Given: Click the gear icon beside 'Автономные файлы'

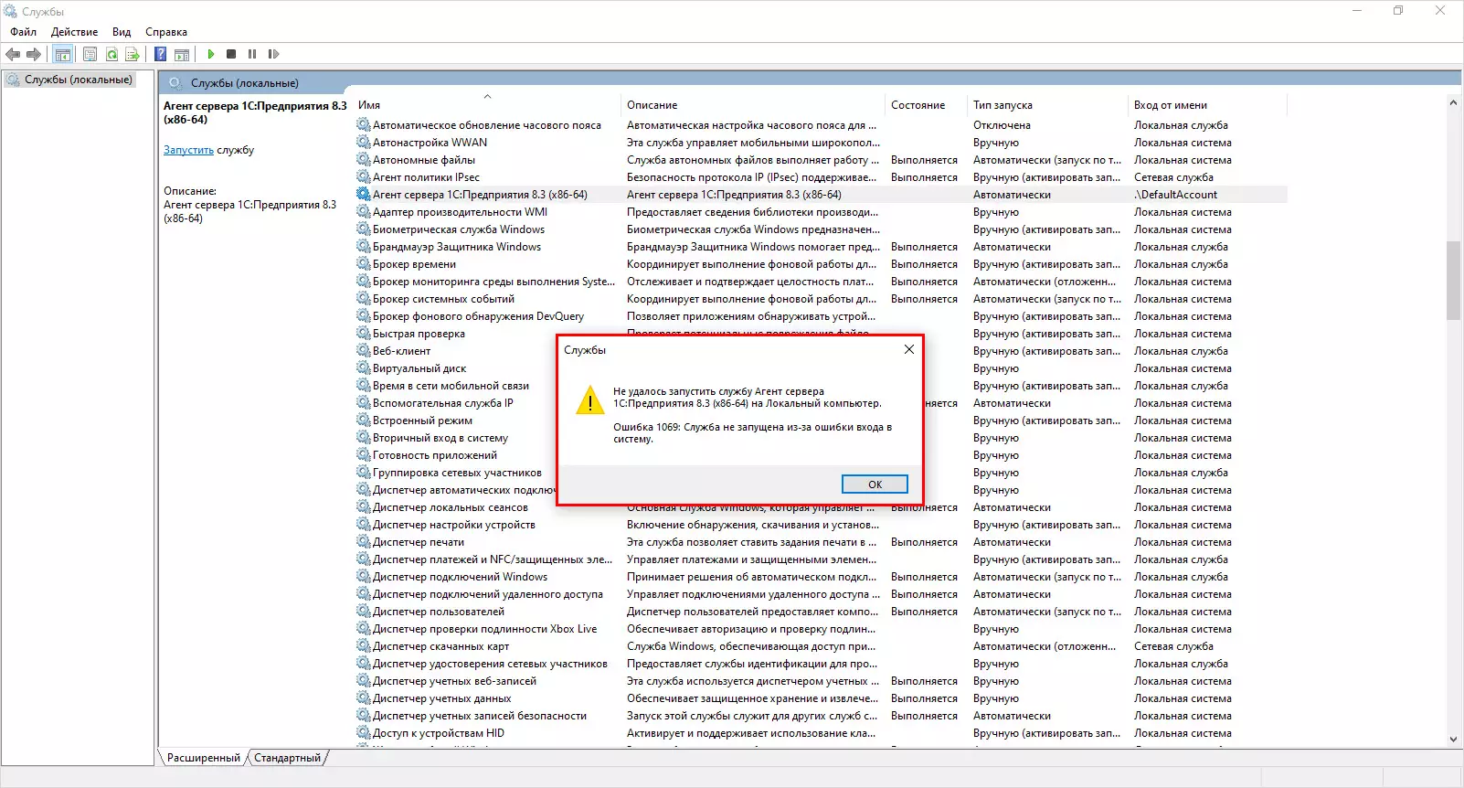Looking at the screenshot, I should [364, 160].
